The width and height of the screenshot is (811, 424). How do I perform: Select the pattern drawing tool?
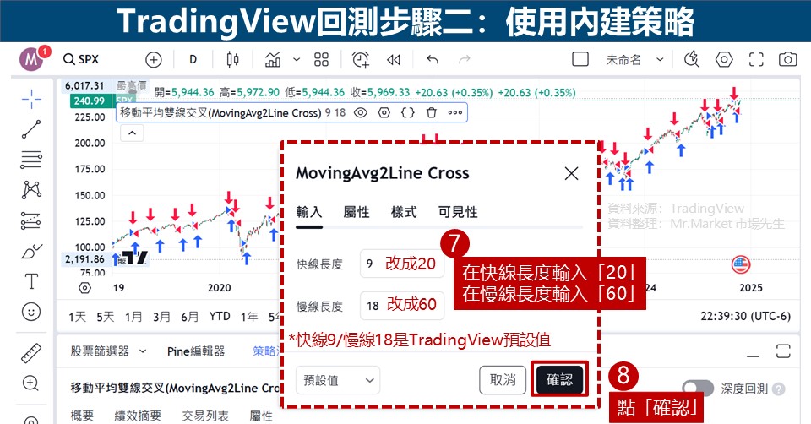tap(31, 190)
